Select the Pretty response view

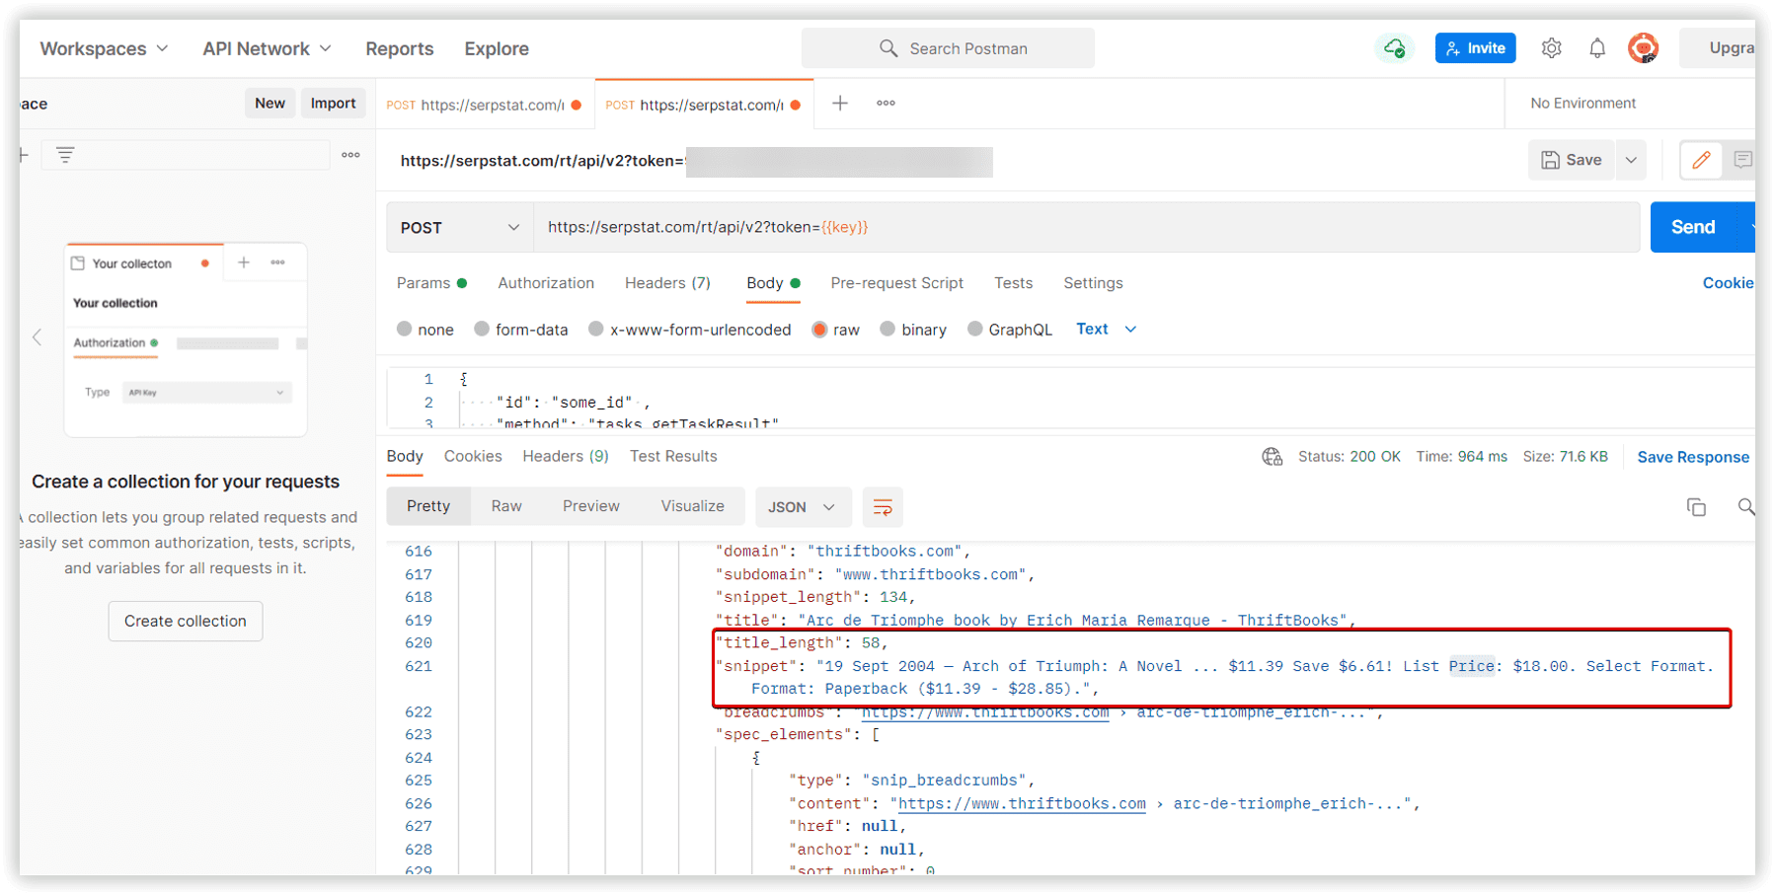pyautogui.click(x=428, y=506)
